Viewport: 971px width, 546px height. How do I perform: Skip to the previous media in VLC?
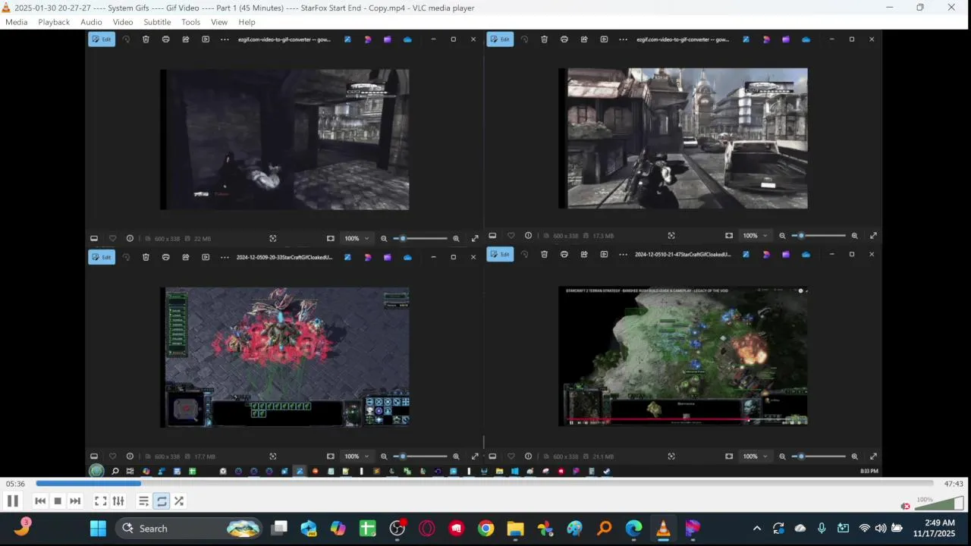coord(40,500)
